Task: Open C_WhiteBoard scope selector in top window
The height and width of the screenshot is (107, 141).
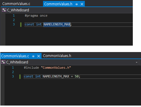Action: [x=67, y=10]
